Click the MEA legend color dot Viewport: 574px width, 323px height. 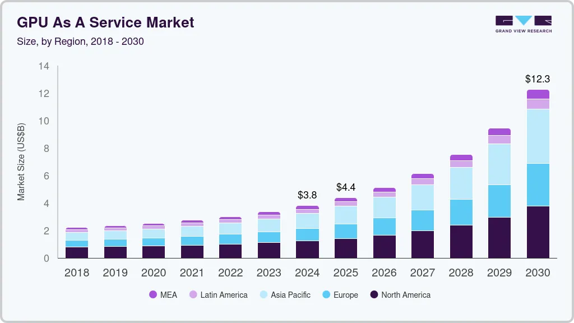click(x=153, y=294)
